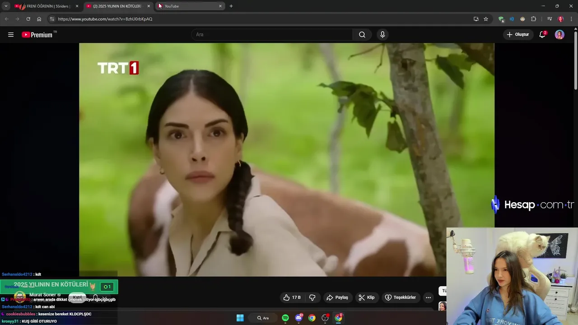Open YouTube notifications bell
This screenshot has height=325, width=578.
click(543, 35)
